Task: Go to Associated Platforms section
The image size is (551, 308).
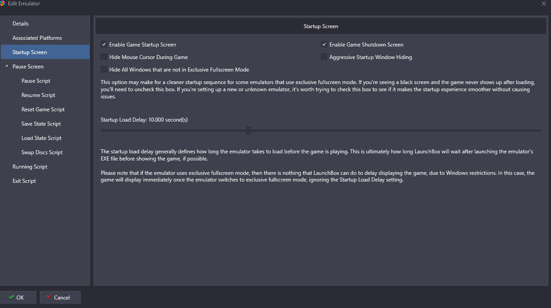Action: 37,38
